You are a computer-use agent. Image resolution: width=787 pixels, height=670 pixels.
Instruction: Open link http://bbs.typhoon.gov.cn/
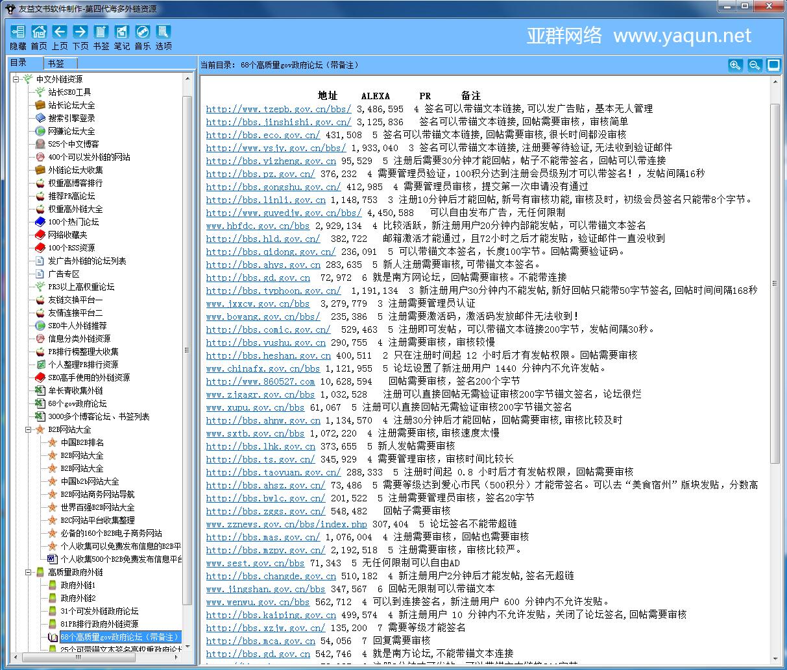pos(273,291)
